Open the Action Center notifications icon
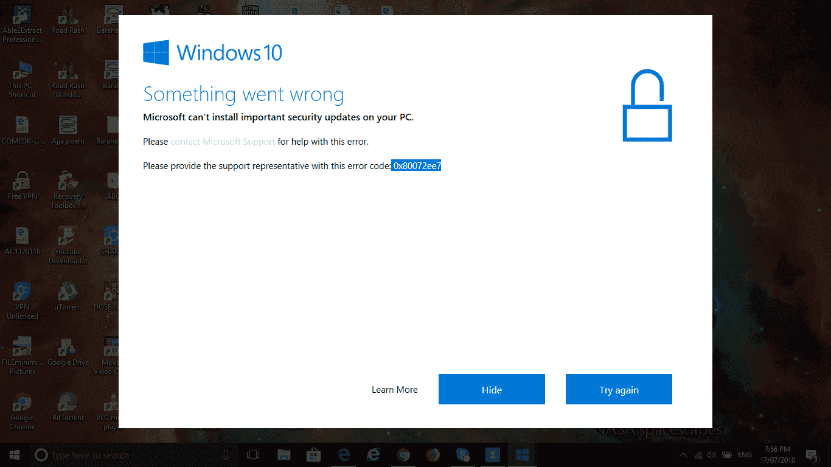Image resolution: width=831 pixels, height=467 pixels. pyautogui.click(x=812, y=455)
